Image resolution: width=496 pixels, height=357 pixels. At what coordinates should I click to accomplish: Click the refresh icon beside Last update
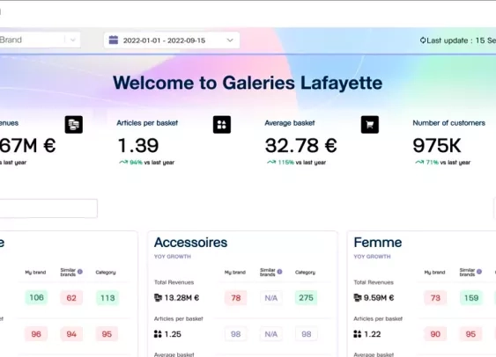423,40
